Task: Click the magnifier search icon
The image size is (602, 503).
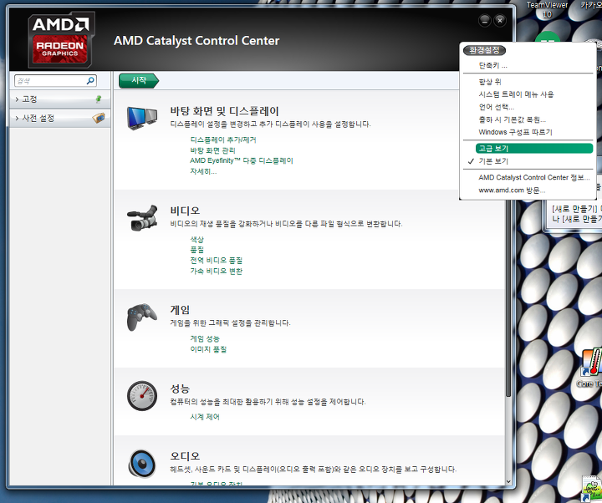Action: click(x=90, y=80)
